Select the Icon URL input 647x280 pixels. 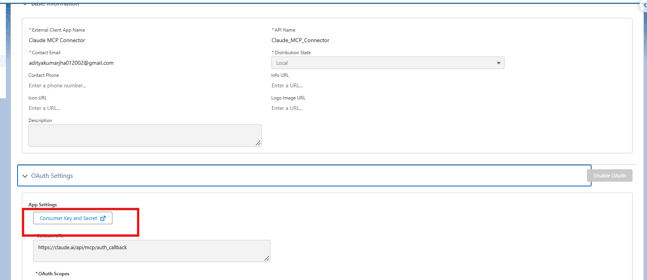coord(145,108)
